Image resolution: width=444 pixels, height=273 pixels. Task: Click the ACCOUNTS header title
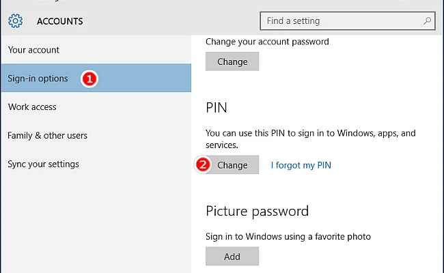(x=59, y=21)
